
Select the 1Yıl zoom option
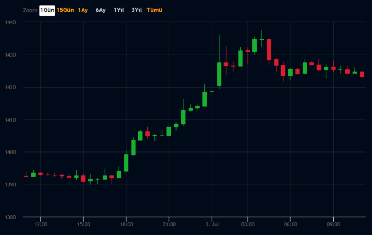[119, 10]
